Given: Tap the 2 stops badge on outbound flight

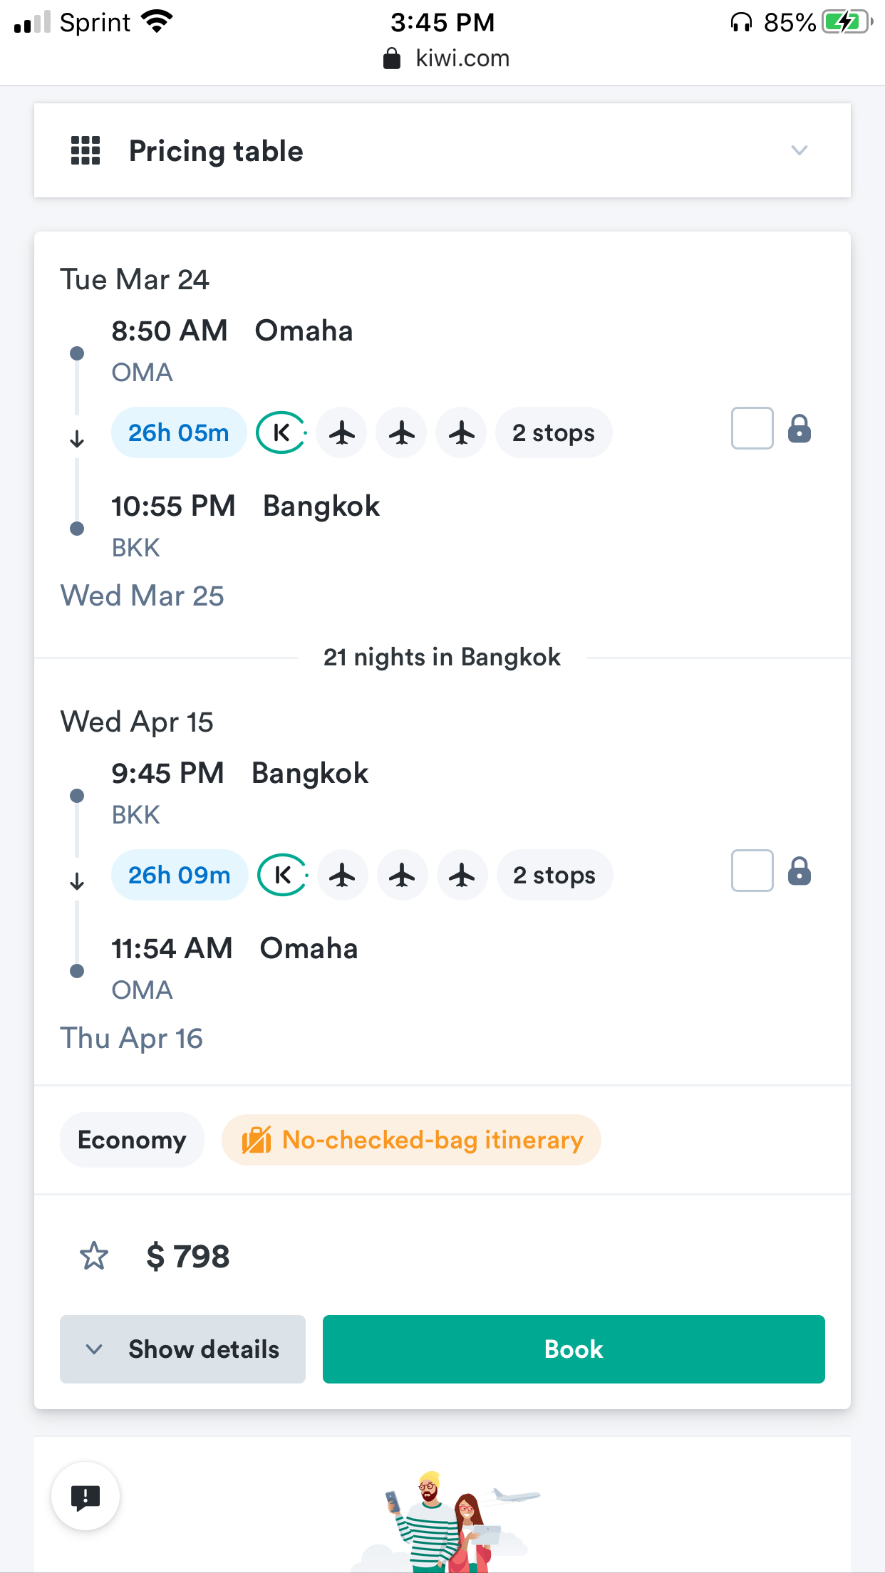Looking at the screenshot, I should [554, 432].
